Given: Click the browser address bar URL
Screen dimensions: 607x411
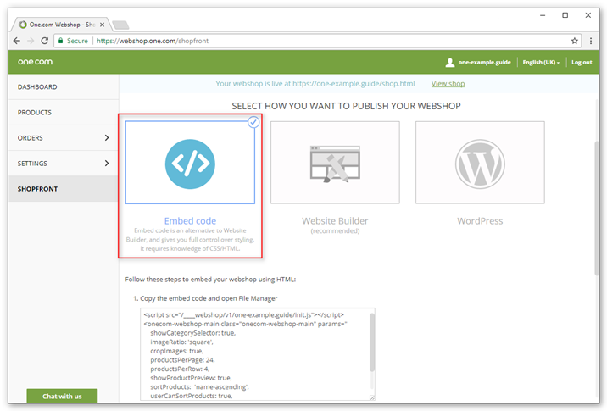Looking at the screenshot, I should point(152,41).
